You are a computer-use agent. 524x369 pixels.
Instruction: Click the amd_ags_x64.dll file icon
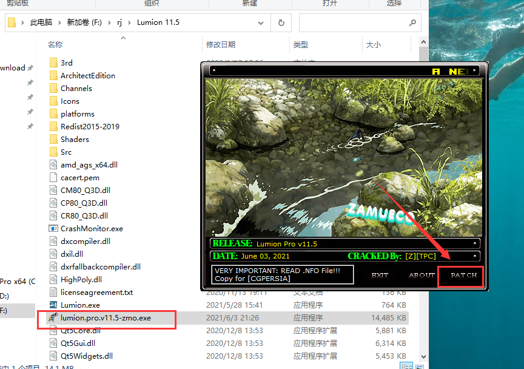(53, 164)
